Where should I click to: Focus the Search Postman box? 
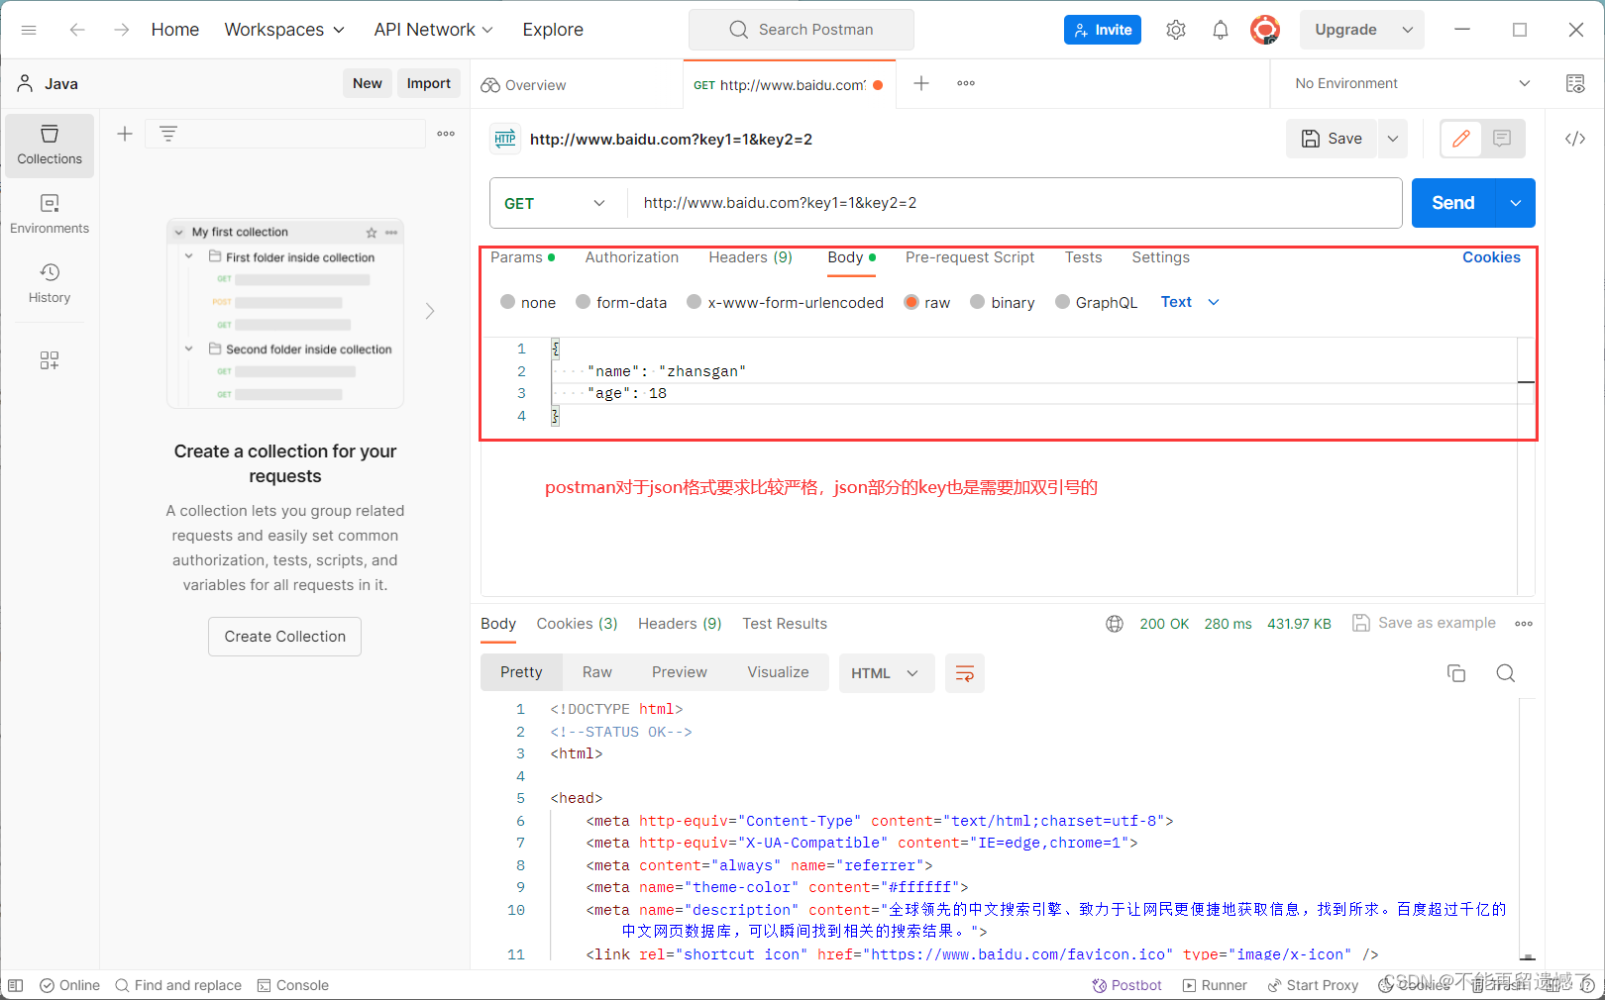click(x=802, y=30)
